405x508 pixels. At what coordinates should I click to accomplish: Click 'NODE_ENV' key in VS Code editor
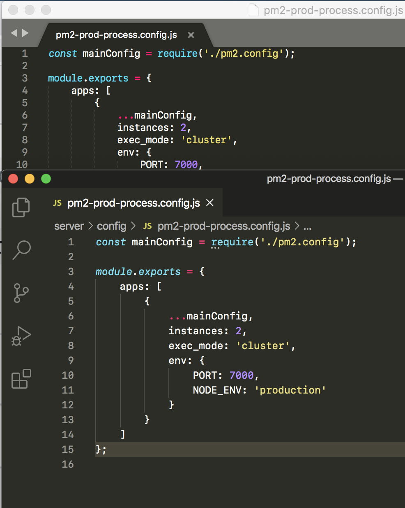(217, 390)
